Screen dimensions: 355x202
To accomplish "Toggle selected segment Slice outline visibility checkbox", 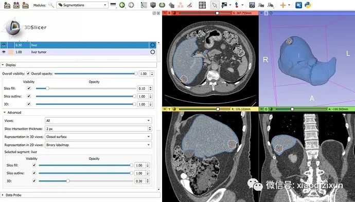I will pos(34,173).
